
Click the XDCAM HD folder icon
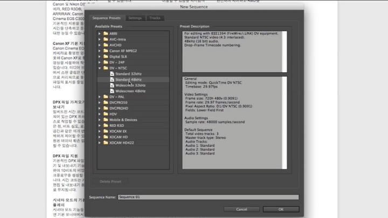click(106, 137)
